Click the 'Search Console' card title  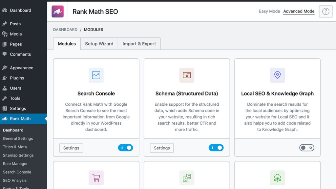click(96, 94)
